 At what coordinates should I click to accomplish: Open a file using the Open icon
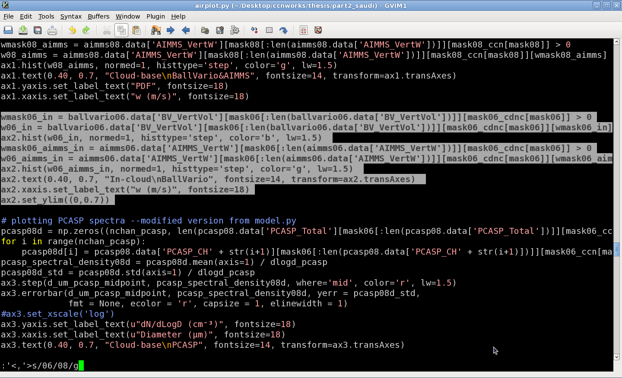point(8,30)
